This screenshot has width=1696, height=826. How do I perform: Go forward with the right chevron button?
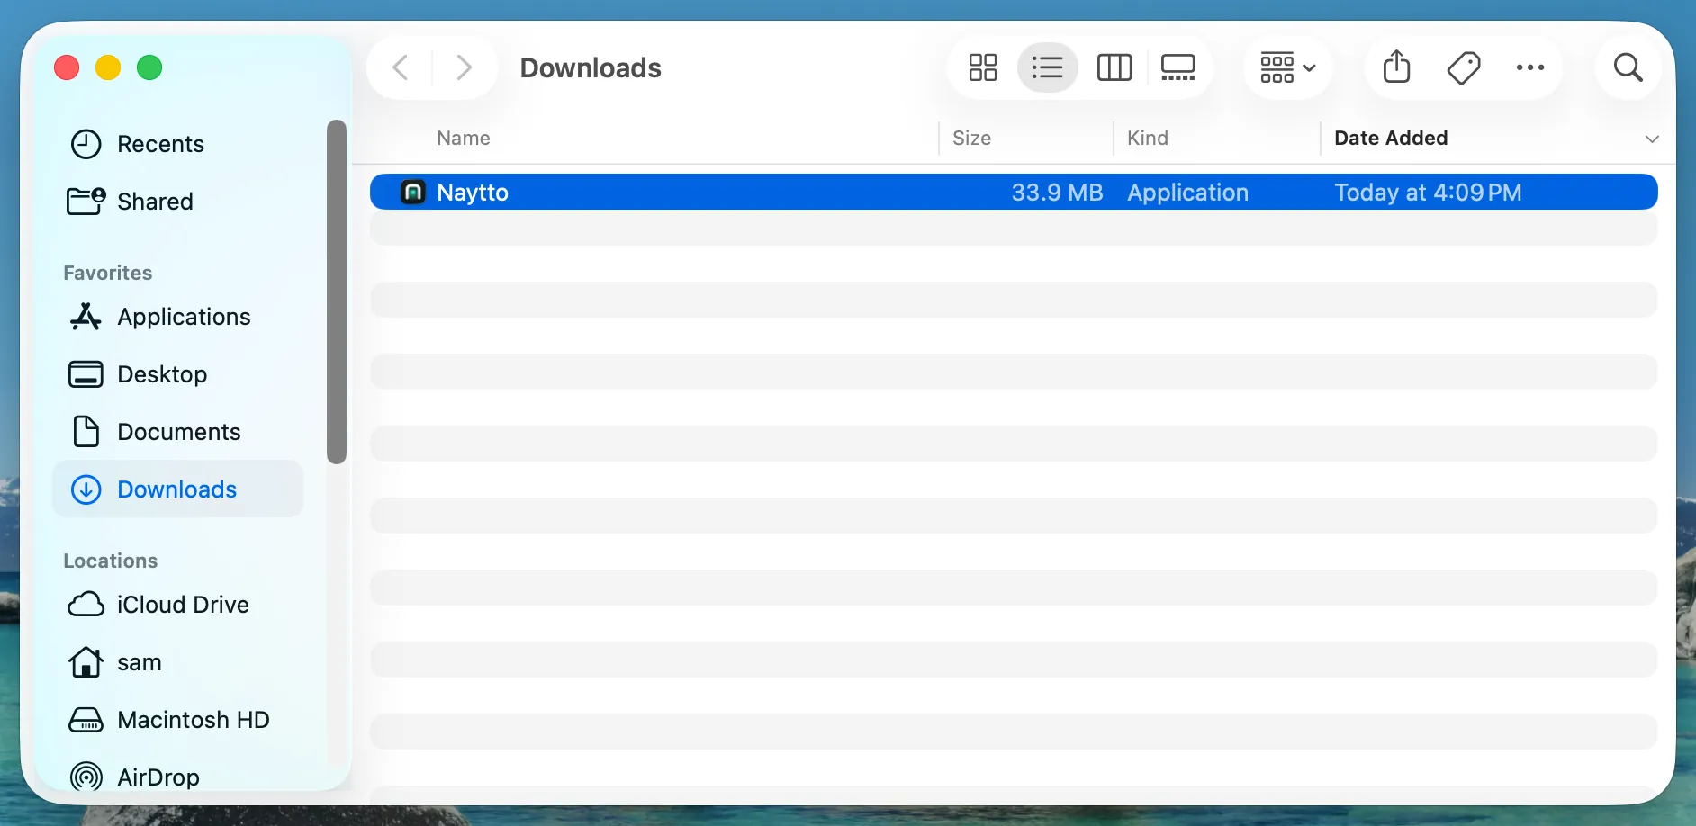[x=464, y=67]
